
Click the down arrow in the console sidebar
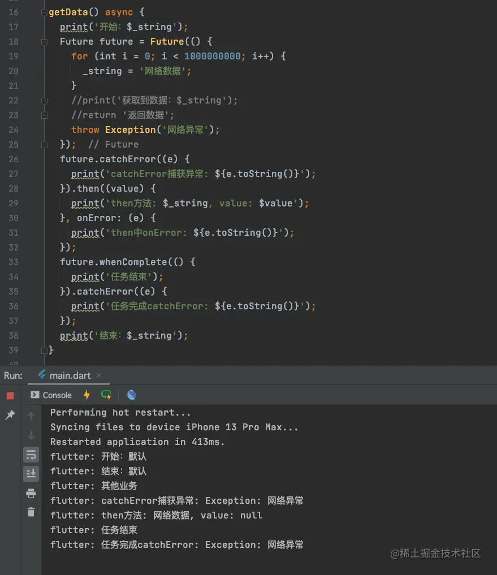[31, 435]
